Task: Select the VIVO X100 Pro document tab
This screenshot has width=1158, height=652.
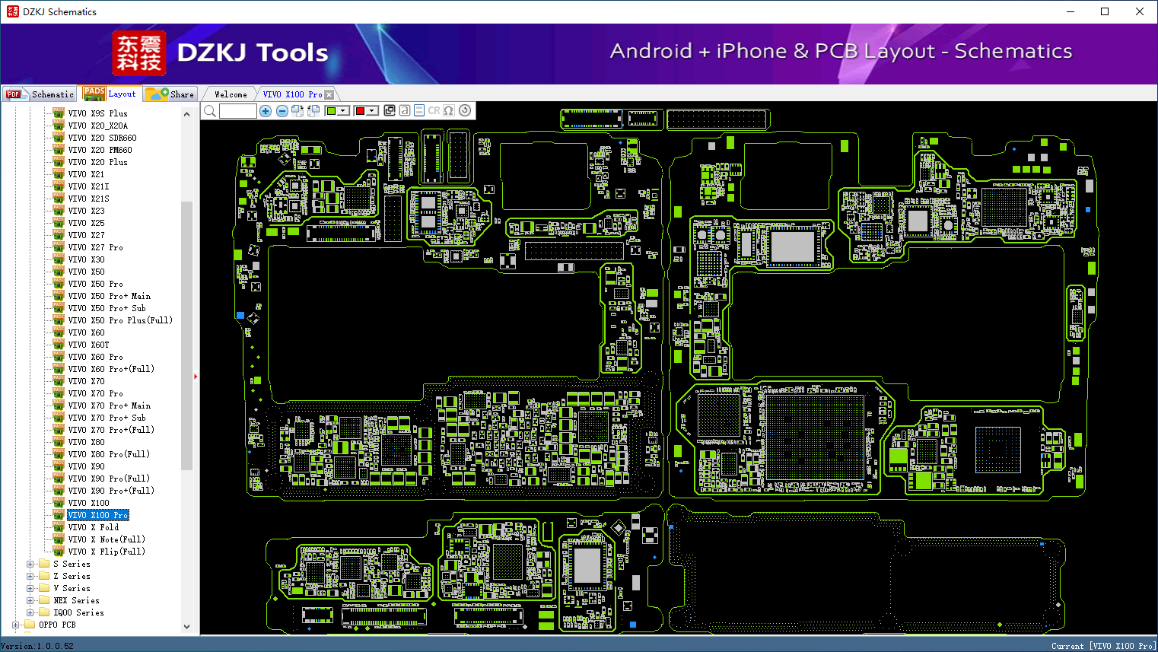Action: pos(293,94)
